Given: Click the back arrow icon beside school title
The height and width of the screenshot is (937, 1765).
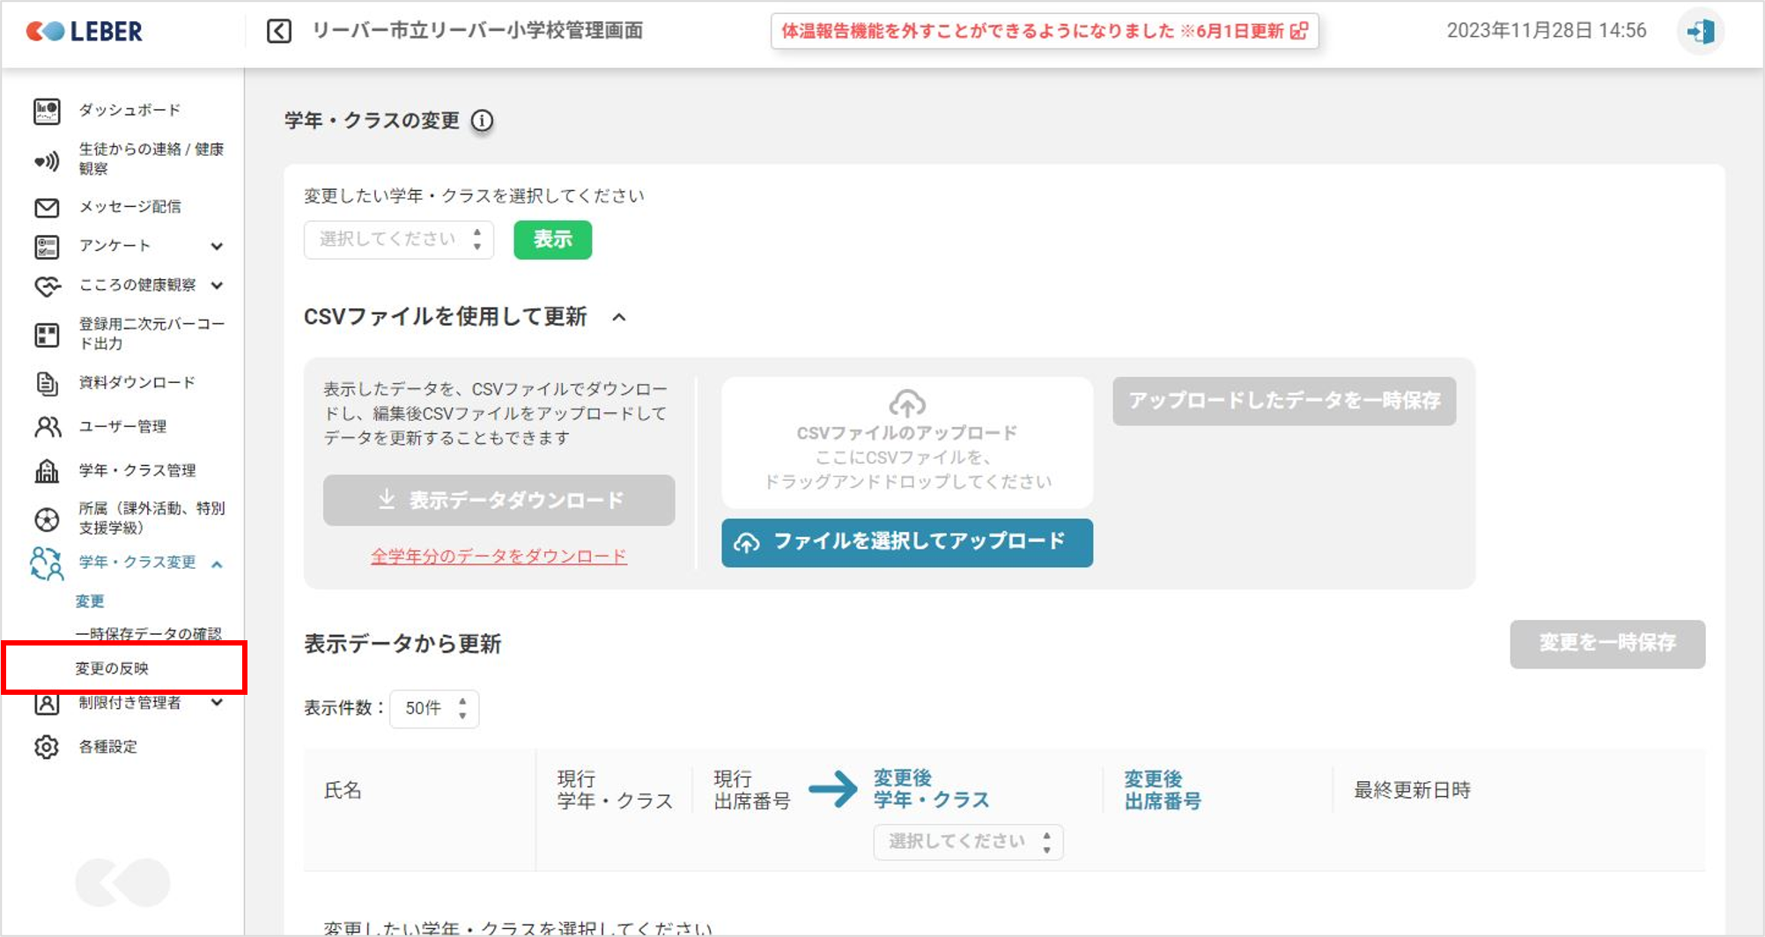Looking at the screenshot, I should tap(279, 32).
